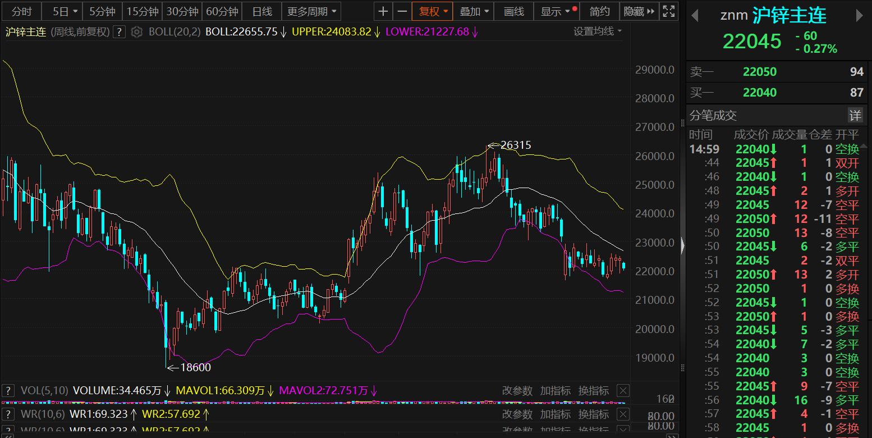
Task: Open help for VOL indicator
Action: tap(8, 391)
